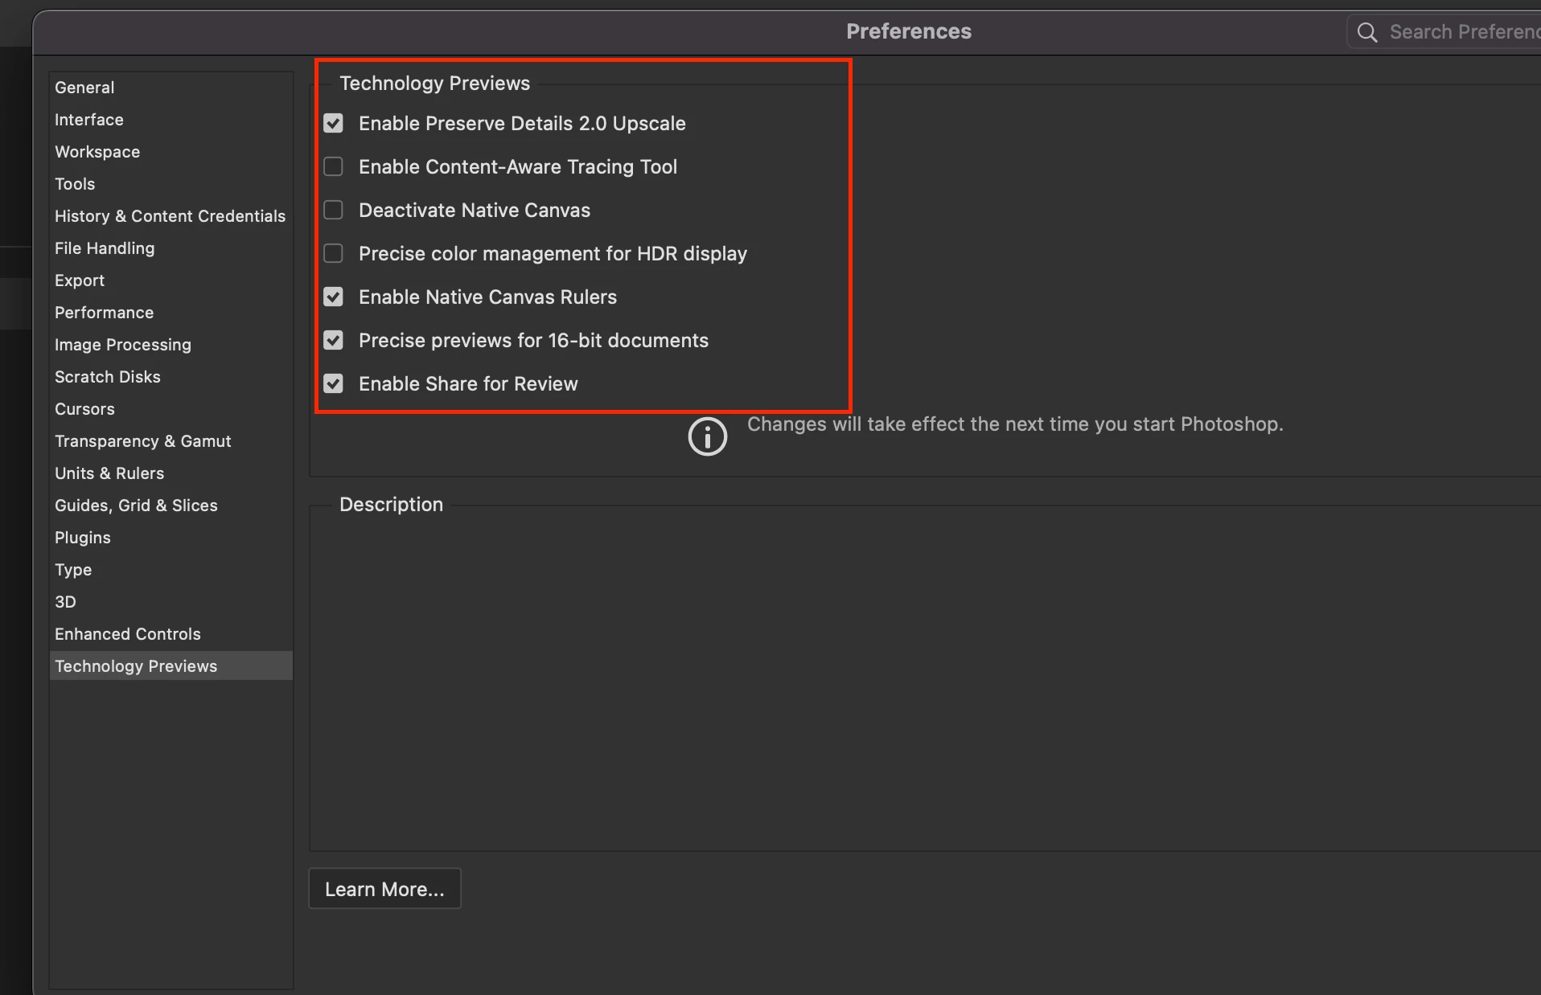Image resolution: width=1541 pixels, height=995 pixels.
Task: Select History & Content Credentials
Action: click(x=171, y=215)
